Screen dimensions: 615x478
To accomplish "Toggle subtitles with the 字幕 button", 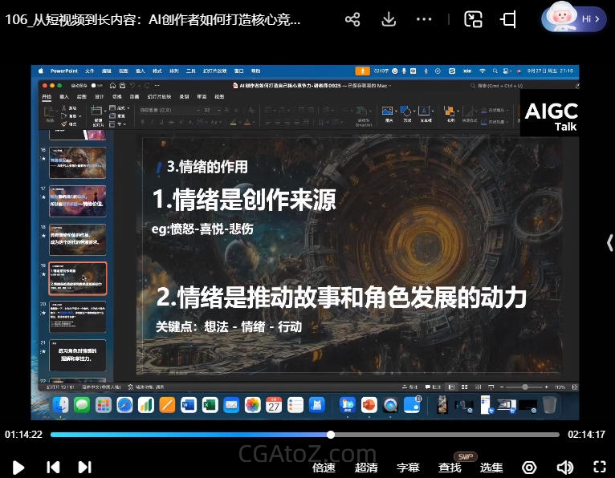I will [x=408, y=468].
